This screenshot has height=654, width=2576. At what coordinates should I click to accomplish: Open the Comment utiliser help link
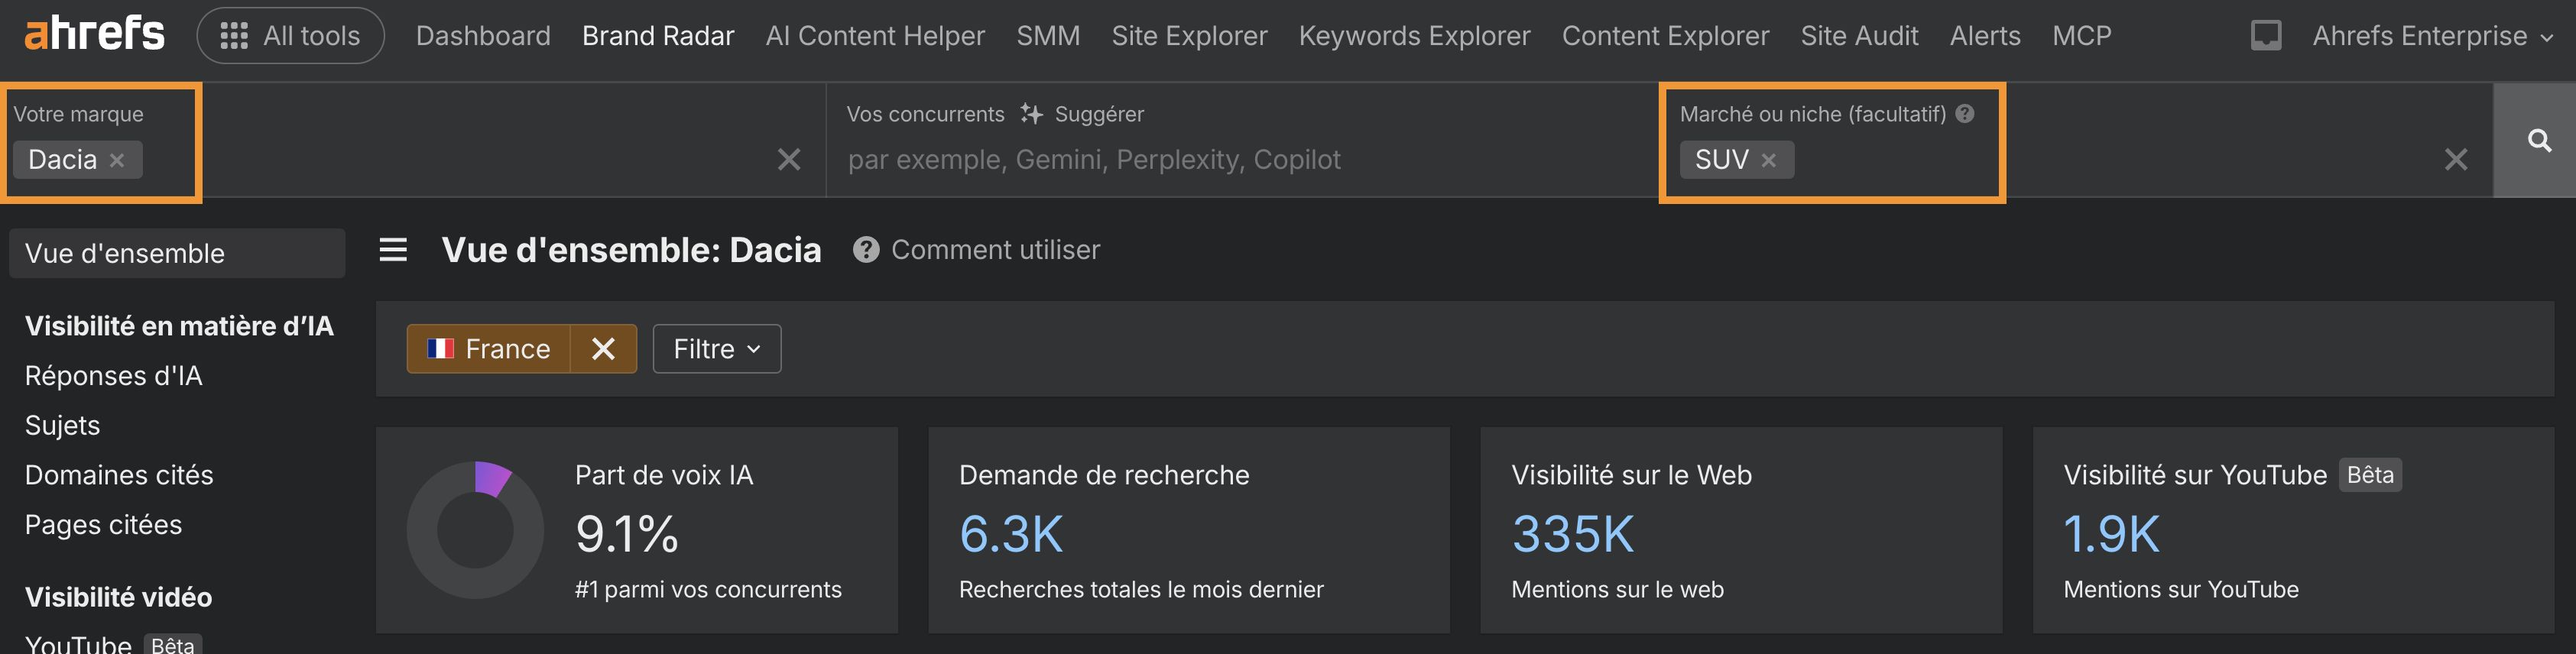click(995, 250)
